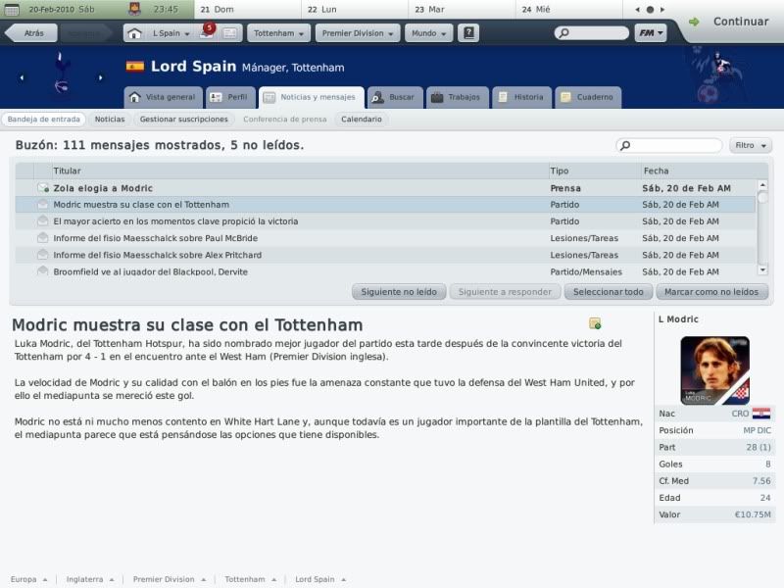Expand the L Spain dropdown menu
784x588 pixels.
(x=171, y=33)
